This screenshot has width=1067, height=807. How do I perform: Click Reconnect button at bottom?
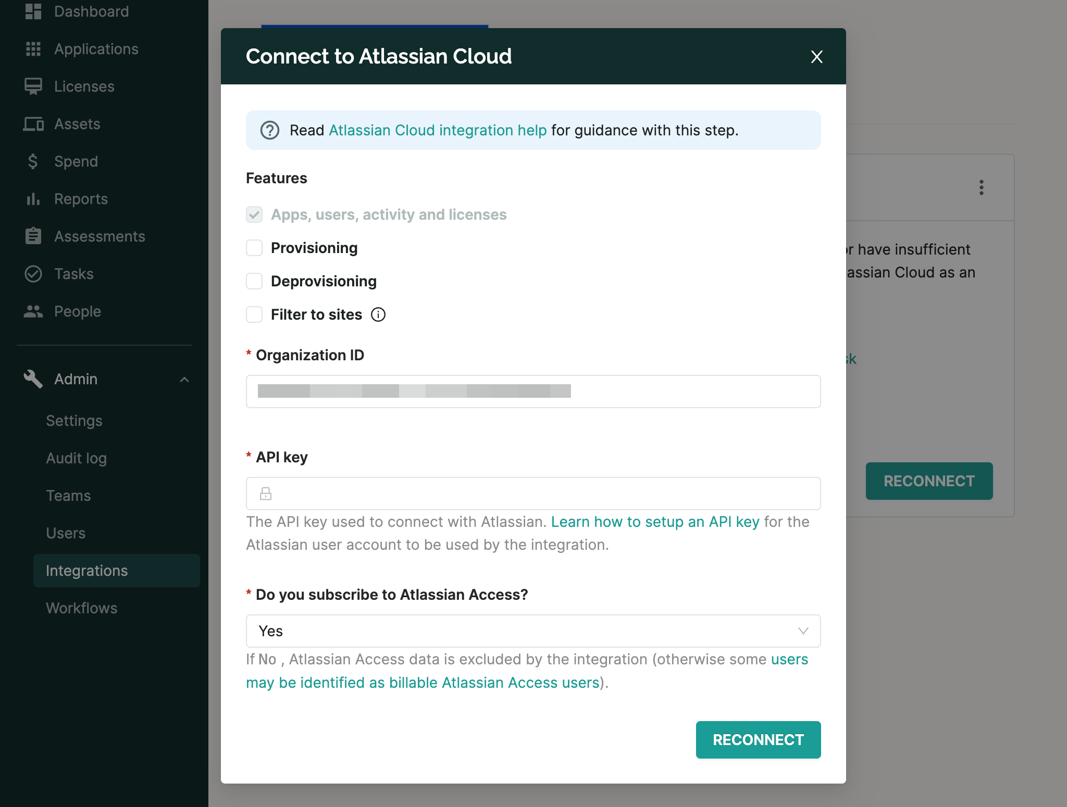(758, 739)
